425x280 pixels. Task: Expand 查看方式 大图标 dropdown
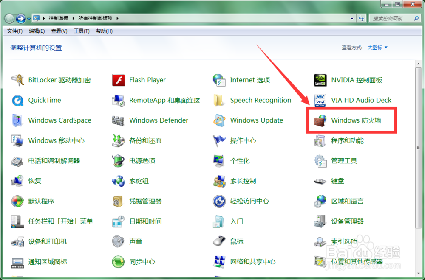click(377, 48)
